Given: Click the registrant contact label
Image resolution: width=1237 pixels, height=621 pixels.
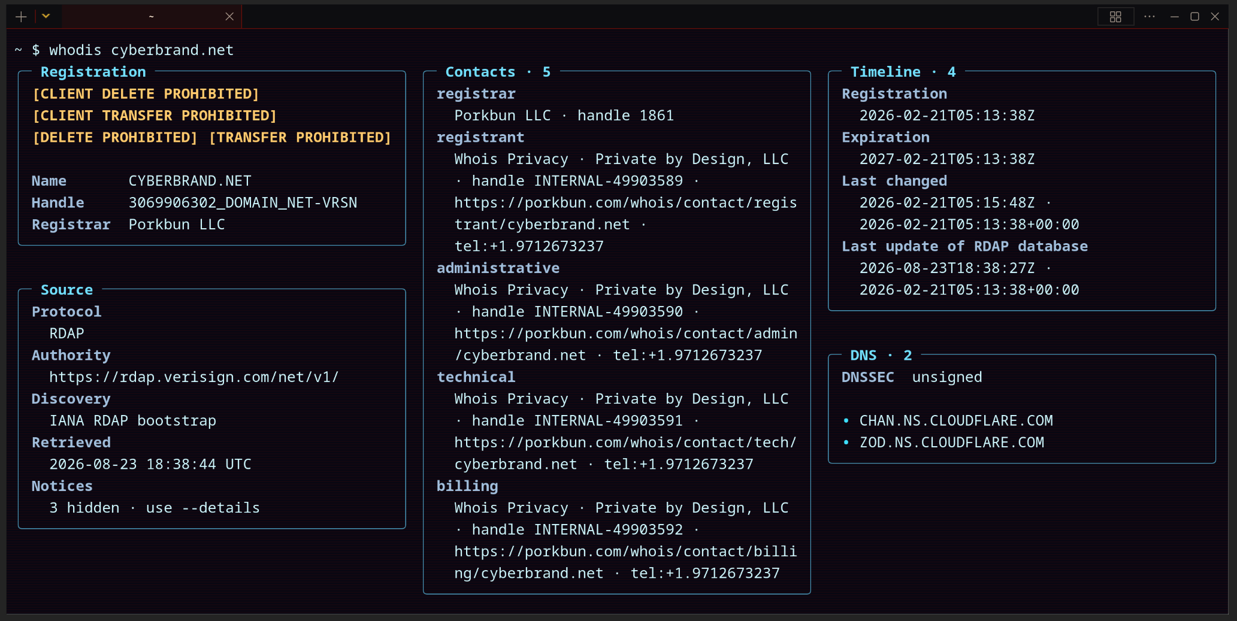Looking at the screenshot, I should click(480, 138).
